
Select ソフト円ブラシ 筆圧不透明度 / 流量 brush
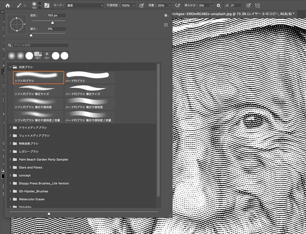point(39,117)
